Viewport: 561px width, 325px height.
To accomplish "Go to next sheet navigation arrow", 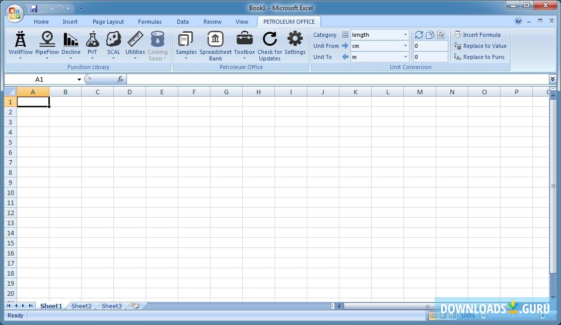I will (23, 306).
